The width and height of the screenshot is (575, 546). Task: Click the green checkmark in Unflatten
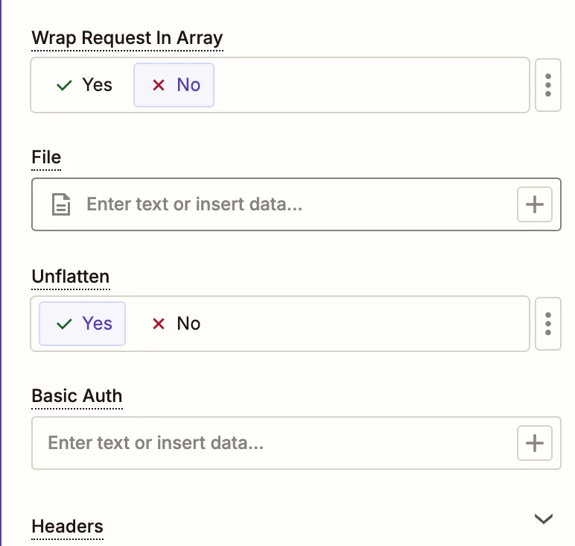click(64, 324)
